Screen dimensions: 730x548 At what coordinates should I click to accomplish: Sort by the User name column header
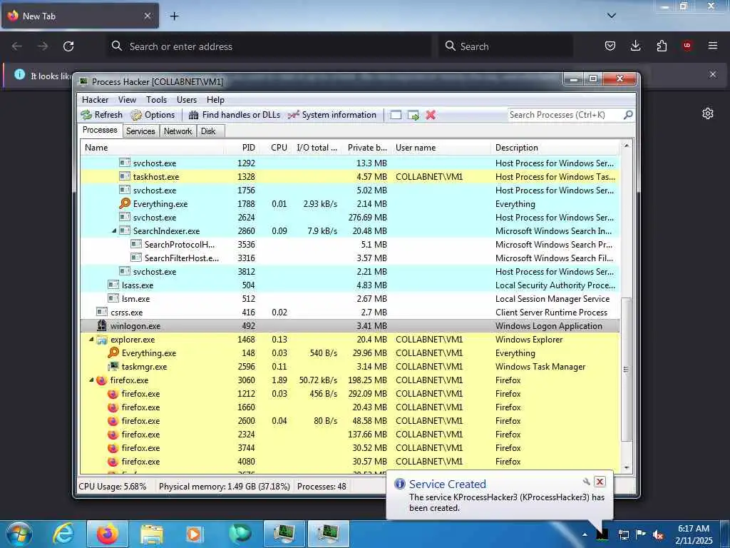[x=441, y=148]
